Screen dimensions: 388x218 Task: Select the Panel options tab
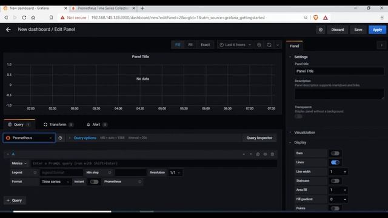pos(294,46)
